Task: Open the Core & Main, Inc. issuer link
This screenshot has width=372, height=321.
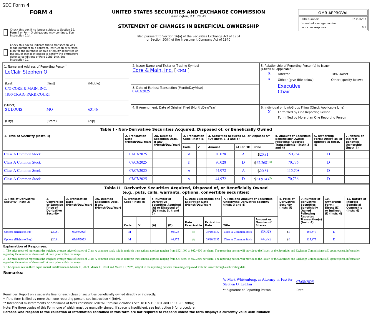Action: pyautogui.click(x=152, y=70)
